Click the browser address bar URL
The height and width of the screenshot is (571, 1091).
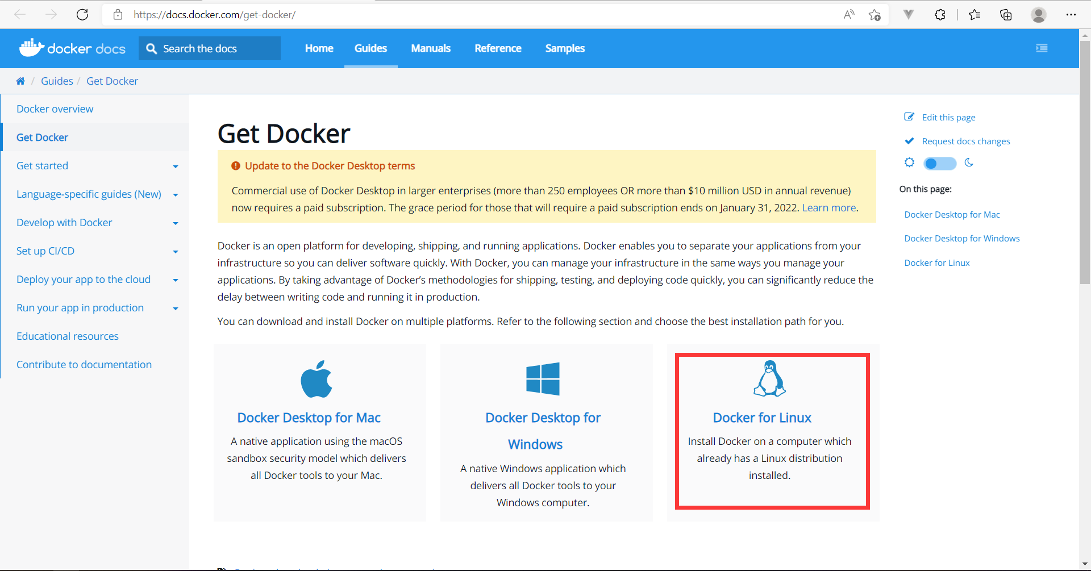(x=215, y=15)
